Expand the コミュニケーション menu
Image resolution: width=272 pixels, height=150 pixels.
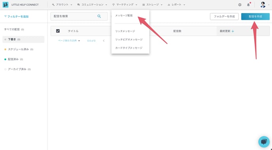click(x=92, y=5)
